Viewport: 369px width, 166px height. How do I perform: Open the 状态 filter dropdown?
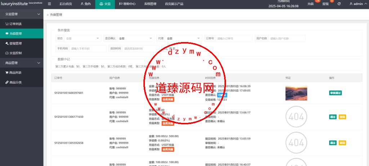(x=83, y=38)
